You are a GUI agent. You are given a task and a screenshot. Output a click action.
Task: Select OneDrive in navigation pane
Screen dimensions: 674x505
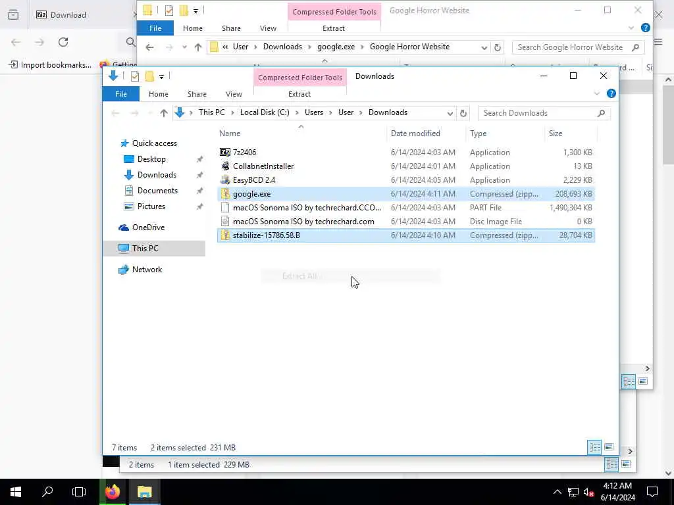(x=148, y=228)
